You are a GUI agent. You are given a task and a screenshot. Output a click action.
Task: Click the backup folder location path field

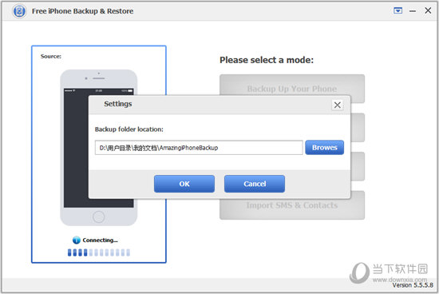point(199,148)
